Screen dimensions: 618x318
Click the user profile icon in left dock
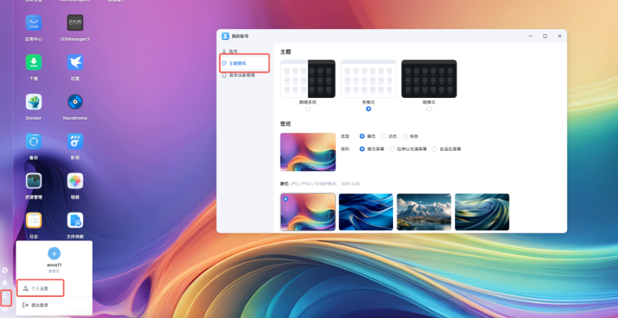(5, 296)
